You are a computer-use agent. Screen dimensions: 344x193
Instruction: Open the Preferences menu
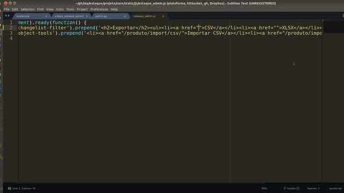coord(99,9)
